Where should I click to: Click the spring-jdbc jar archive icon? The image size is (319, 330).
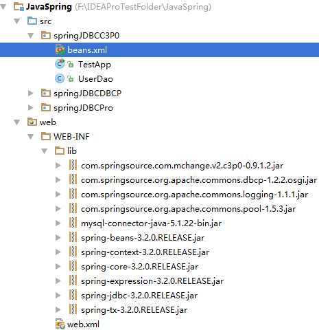coord(73,295)
